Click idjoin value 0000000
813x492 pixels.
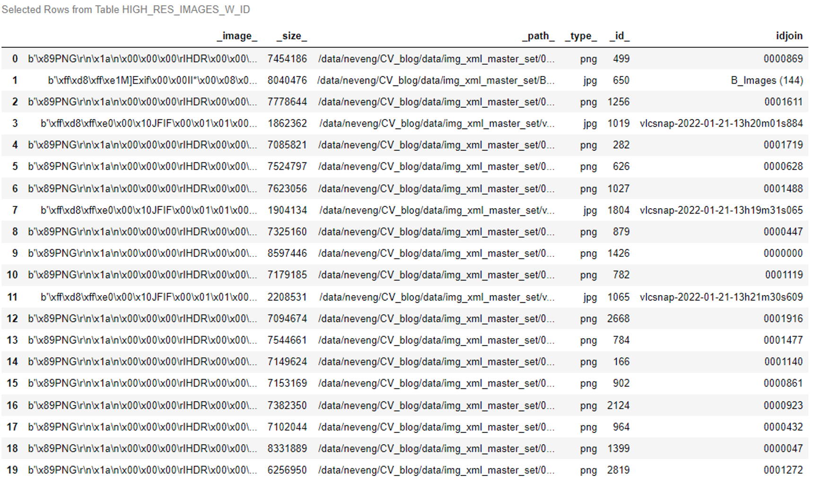tap(783, 253)
